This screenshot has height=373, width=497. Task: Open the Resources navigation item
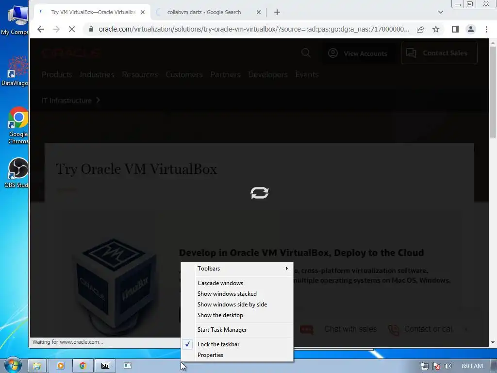[x=140, y=74]
